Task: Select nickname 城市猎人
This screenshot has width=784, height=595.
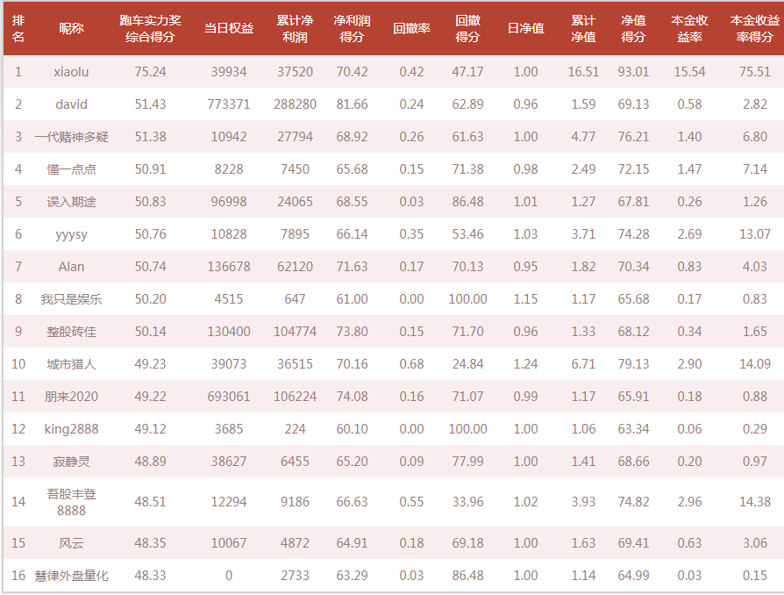Action: [71, 364]
